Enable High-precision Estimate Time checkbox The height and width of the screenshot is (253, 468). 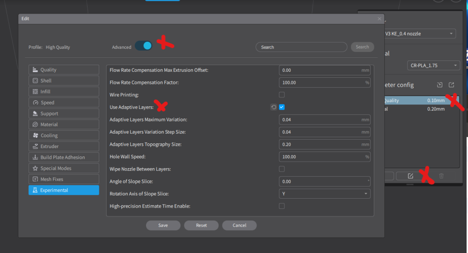pyautogui.click(x=282, y=206)
